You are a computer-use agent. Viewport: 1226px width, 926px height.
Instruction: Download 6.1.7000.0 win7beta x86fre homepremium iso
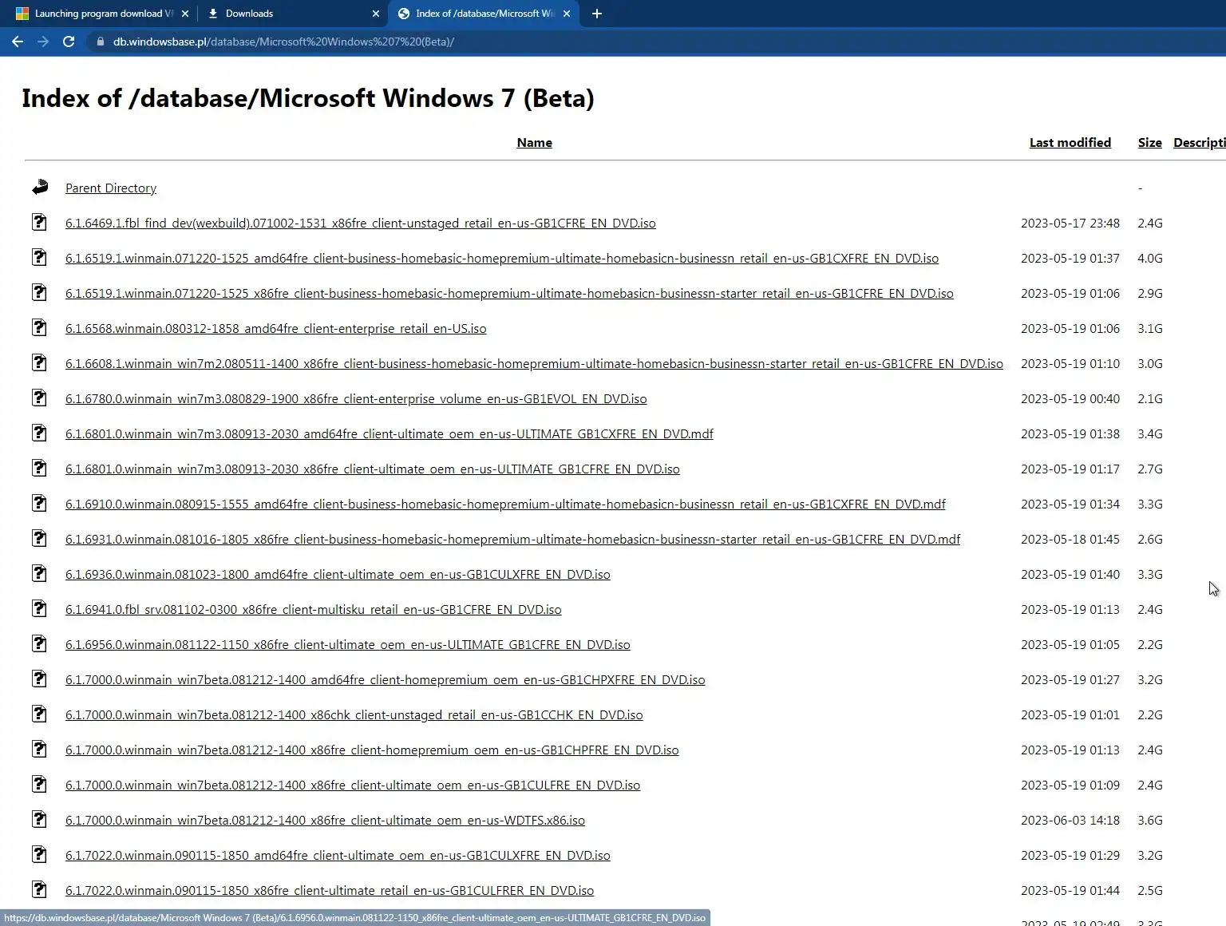(x=372, y=750)
